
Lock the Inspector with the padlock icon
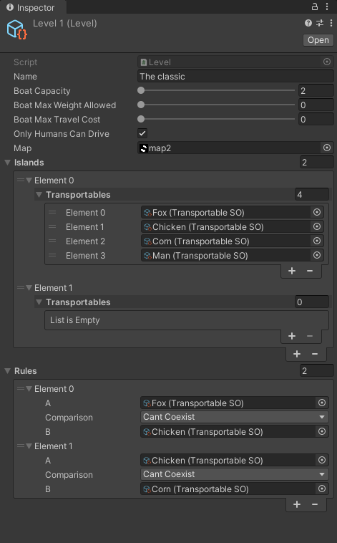[315, 6]
